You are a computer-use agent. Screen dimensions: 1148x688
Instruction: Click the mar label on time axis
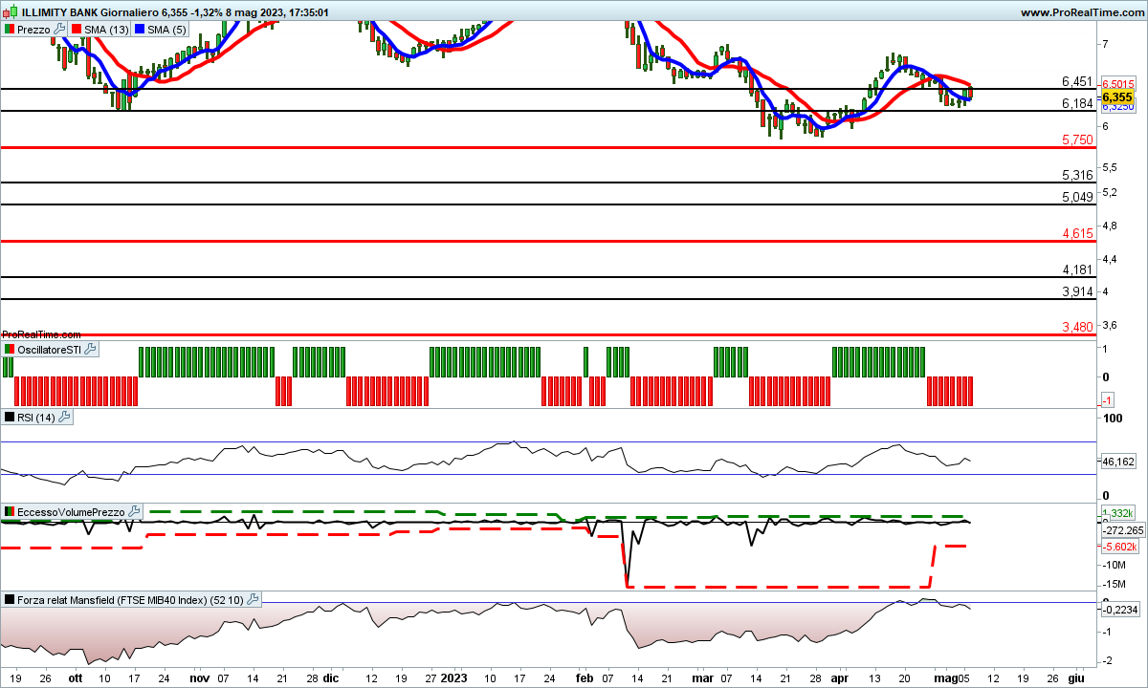[703, 677]
